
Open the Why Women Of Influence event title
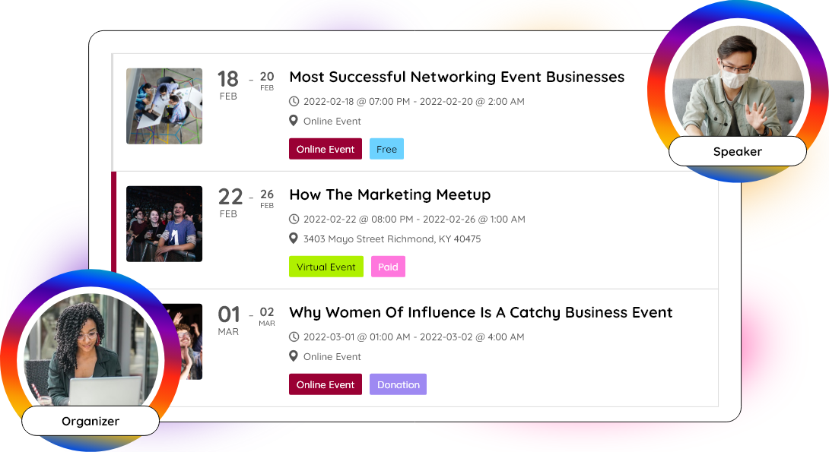[x=480, y=312]
